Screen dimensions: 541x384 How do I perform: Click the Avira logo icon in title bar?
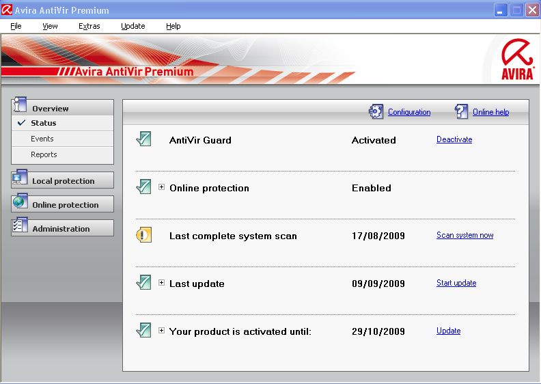[x=7, y=10]
